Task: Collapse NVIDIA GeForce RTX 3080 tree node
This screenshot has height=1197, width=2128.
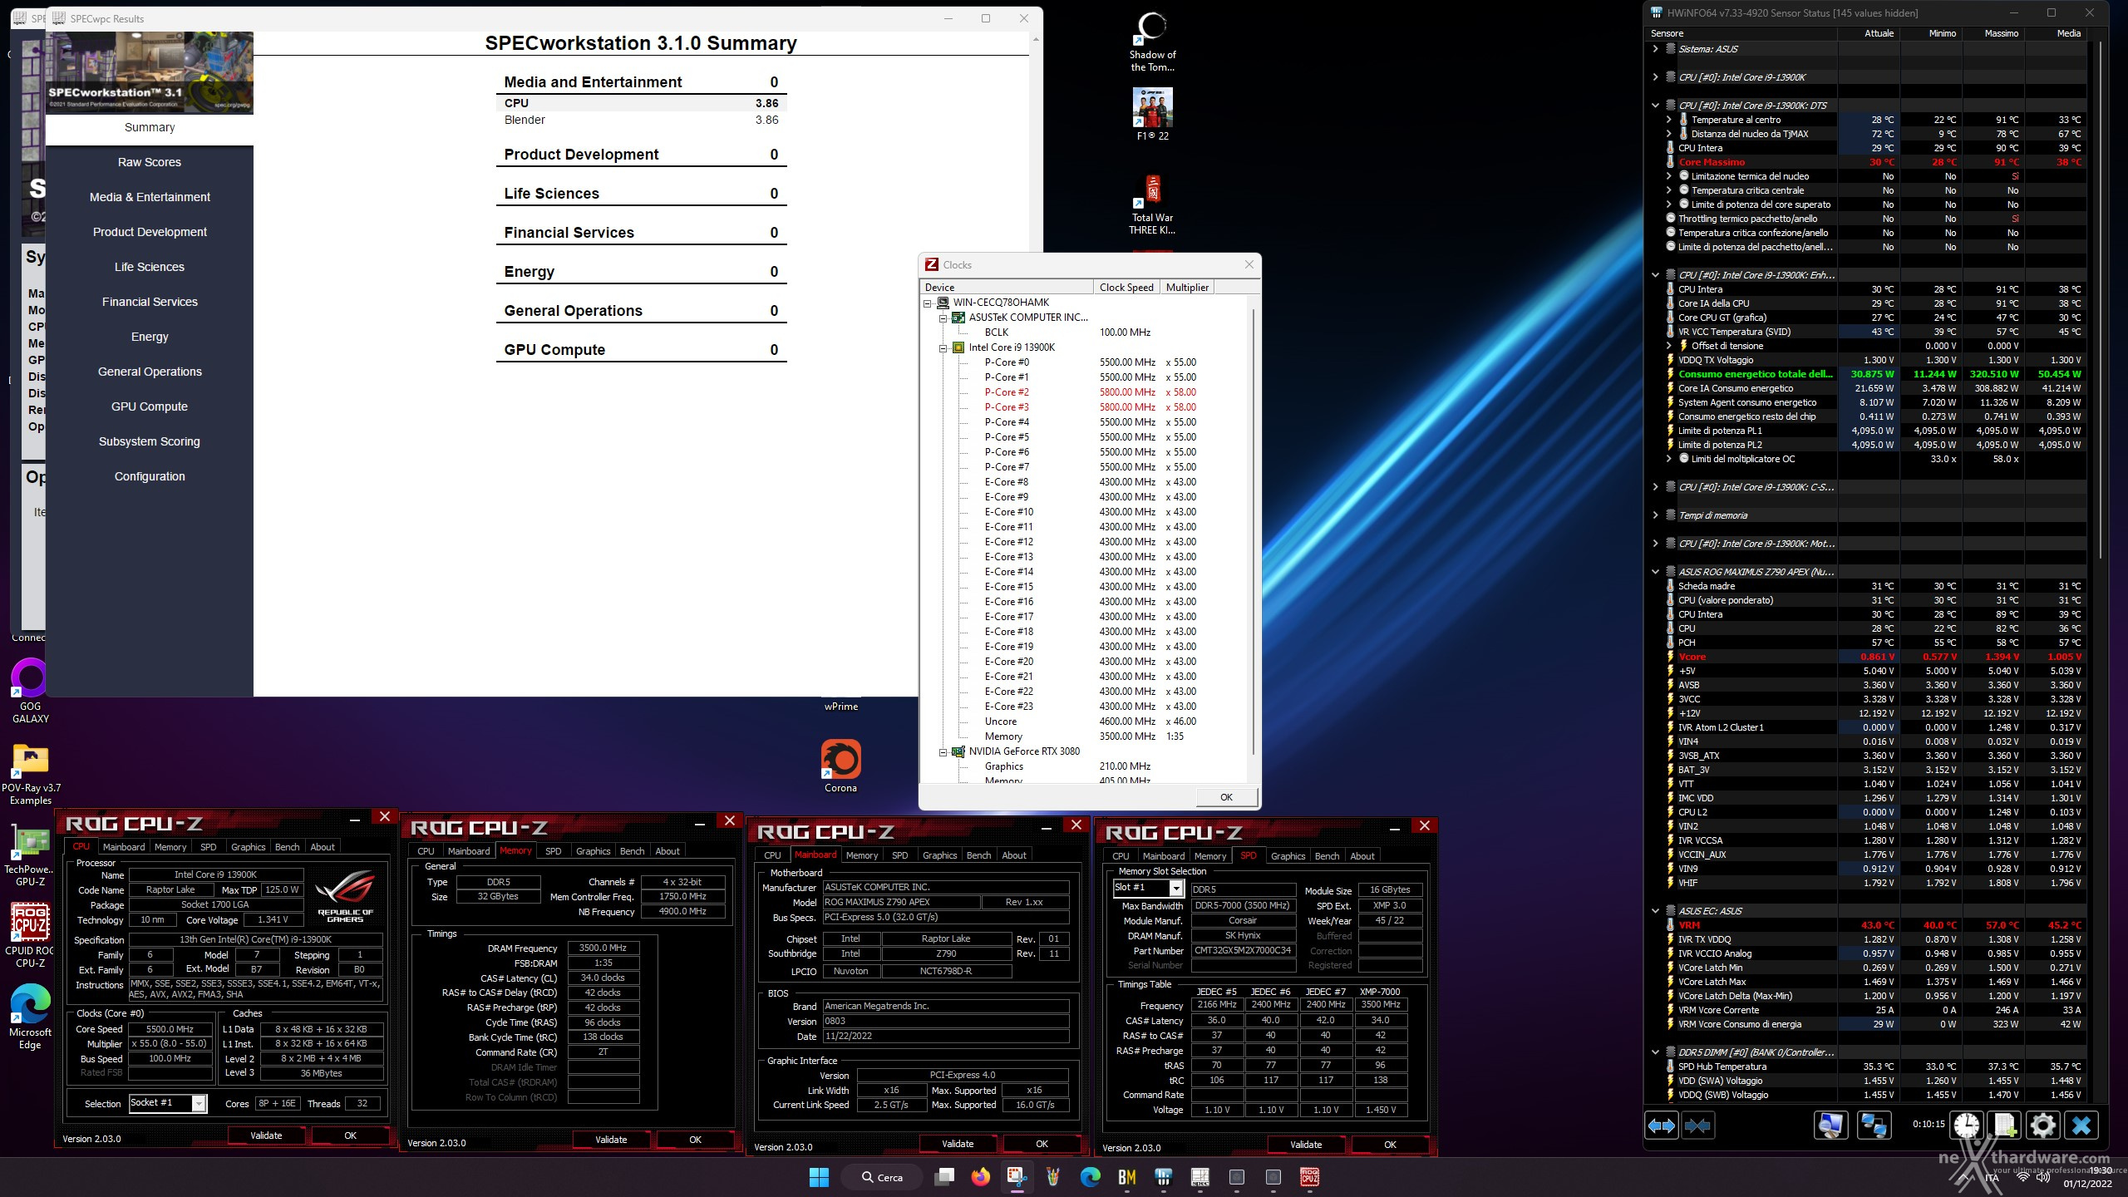Action: coord(943,751)
